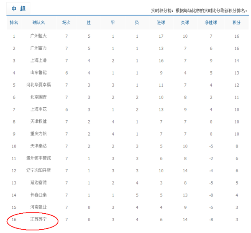Click 山东鲁能's matches played value 6
Viewport: 251px width, 233px height.
[67, 73]
